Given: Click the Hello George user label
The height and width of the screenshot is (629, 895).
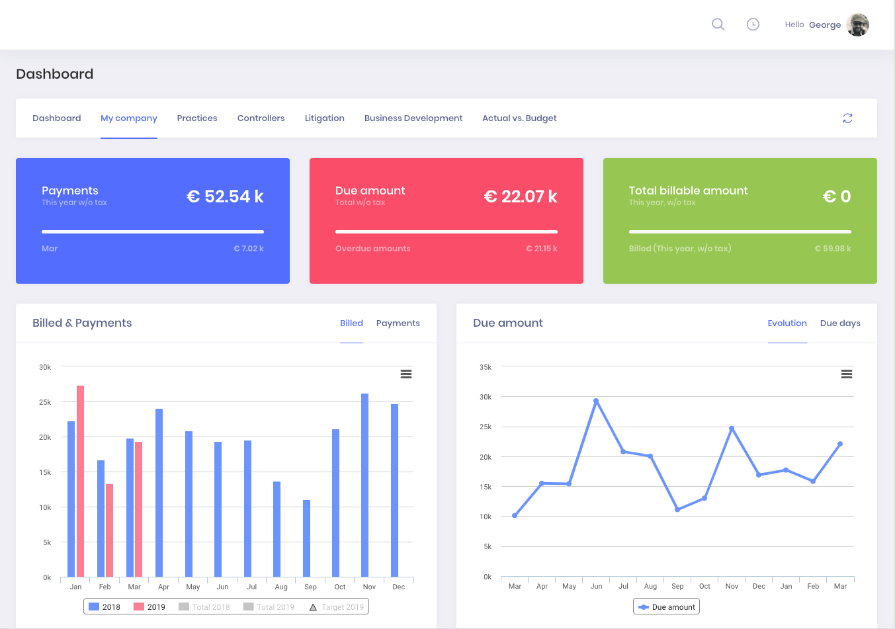Looking at the screenshot, I should coord(813,24).
